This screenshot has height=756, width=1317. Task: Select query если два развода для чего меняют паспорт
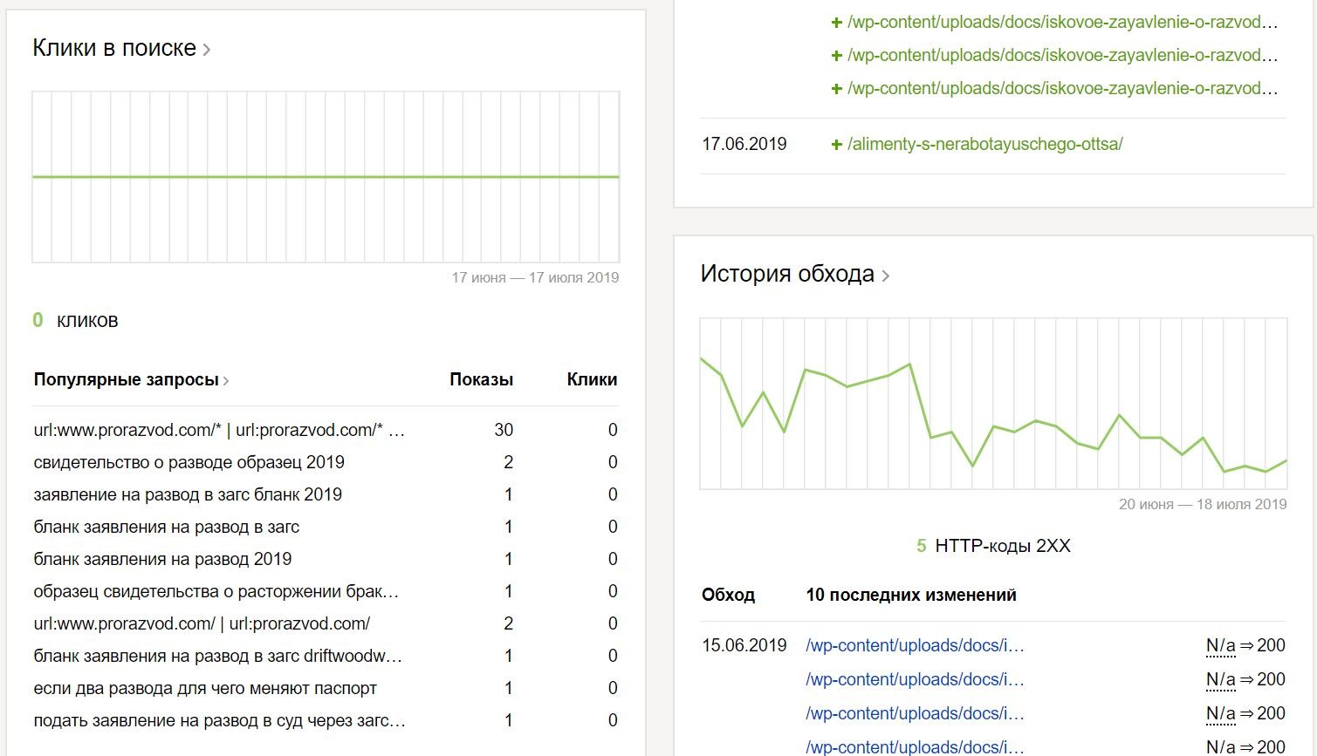tap(205, 688)
